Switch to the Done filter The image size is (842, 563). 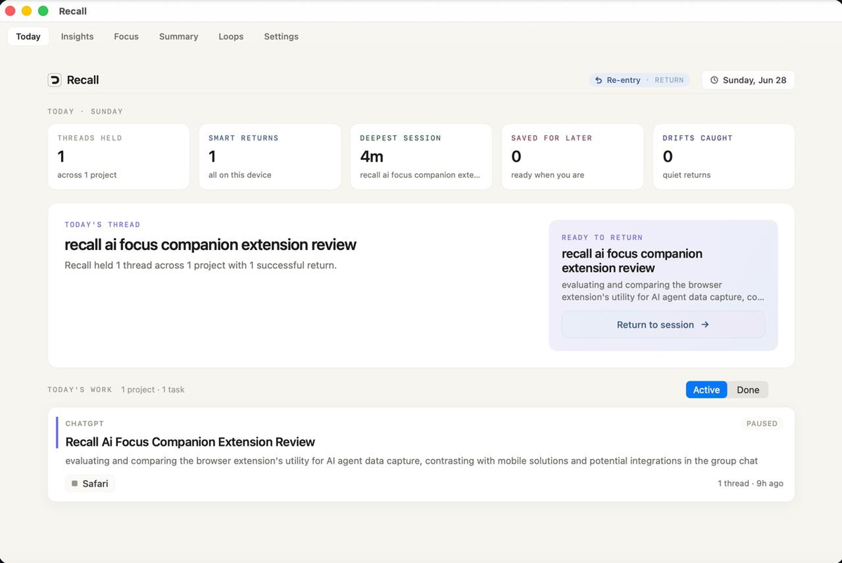[747, 390]
